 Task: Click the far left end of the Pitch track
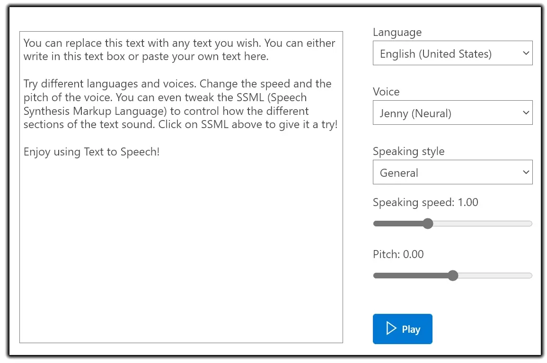pos(376,276)
